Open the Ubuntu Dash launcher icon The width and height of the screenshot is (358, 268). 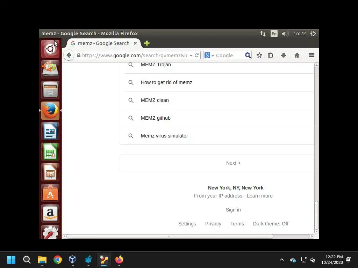pyautogui.click(x=50, y=49)
